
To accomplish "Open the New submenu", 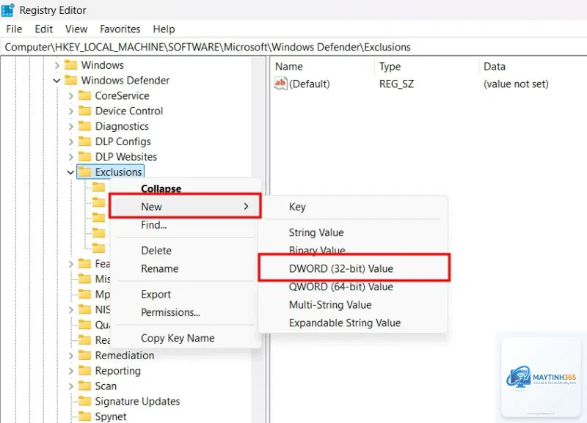I will click(185, 207).
